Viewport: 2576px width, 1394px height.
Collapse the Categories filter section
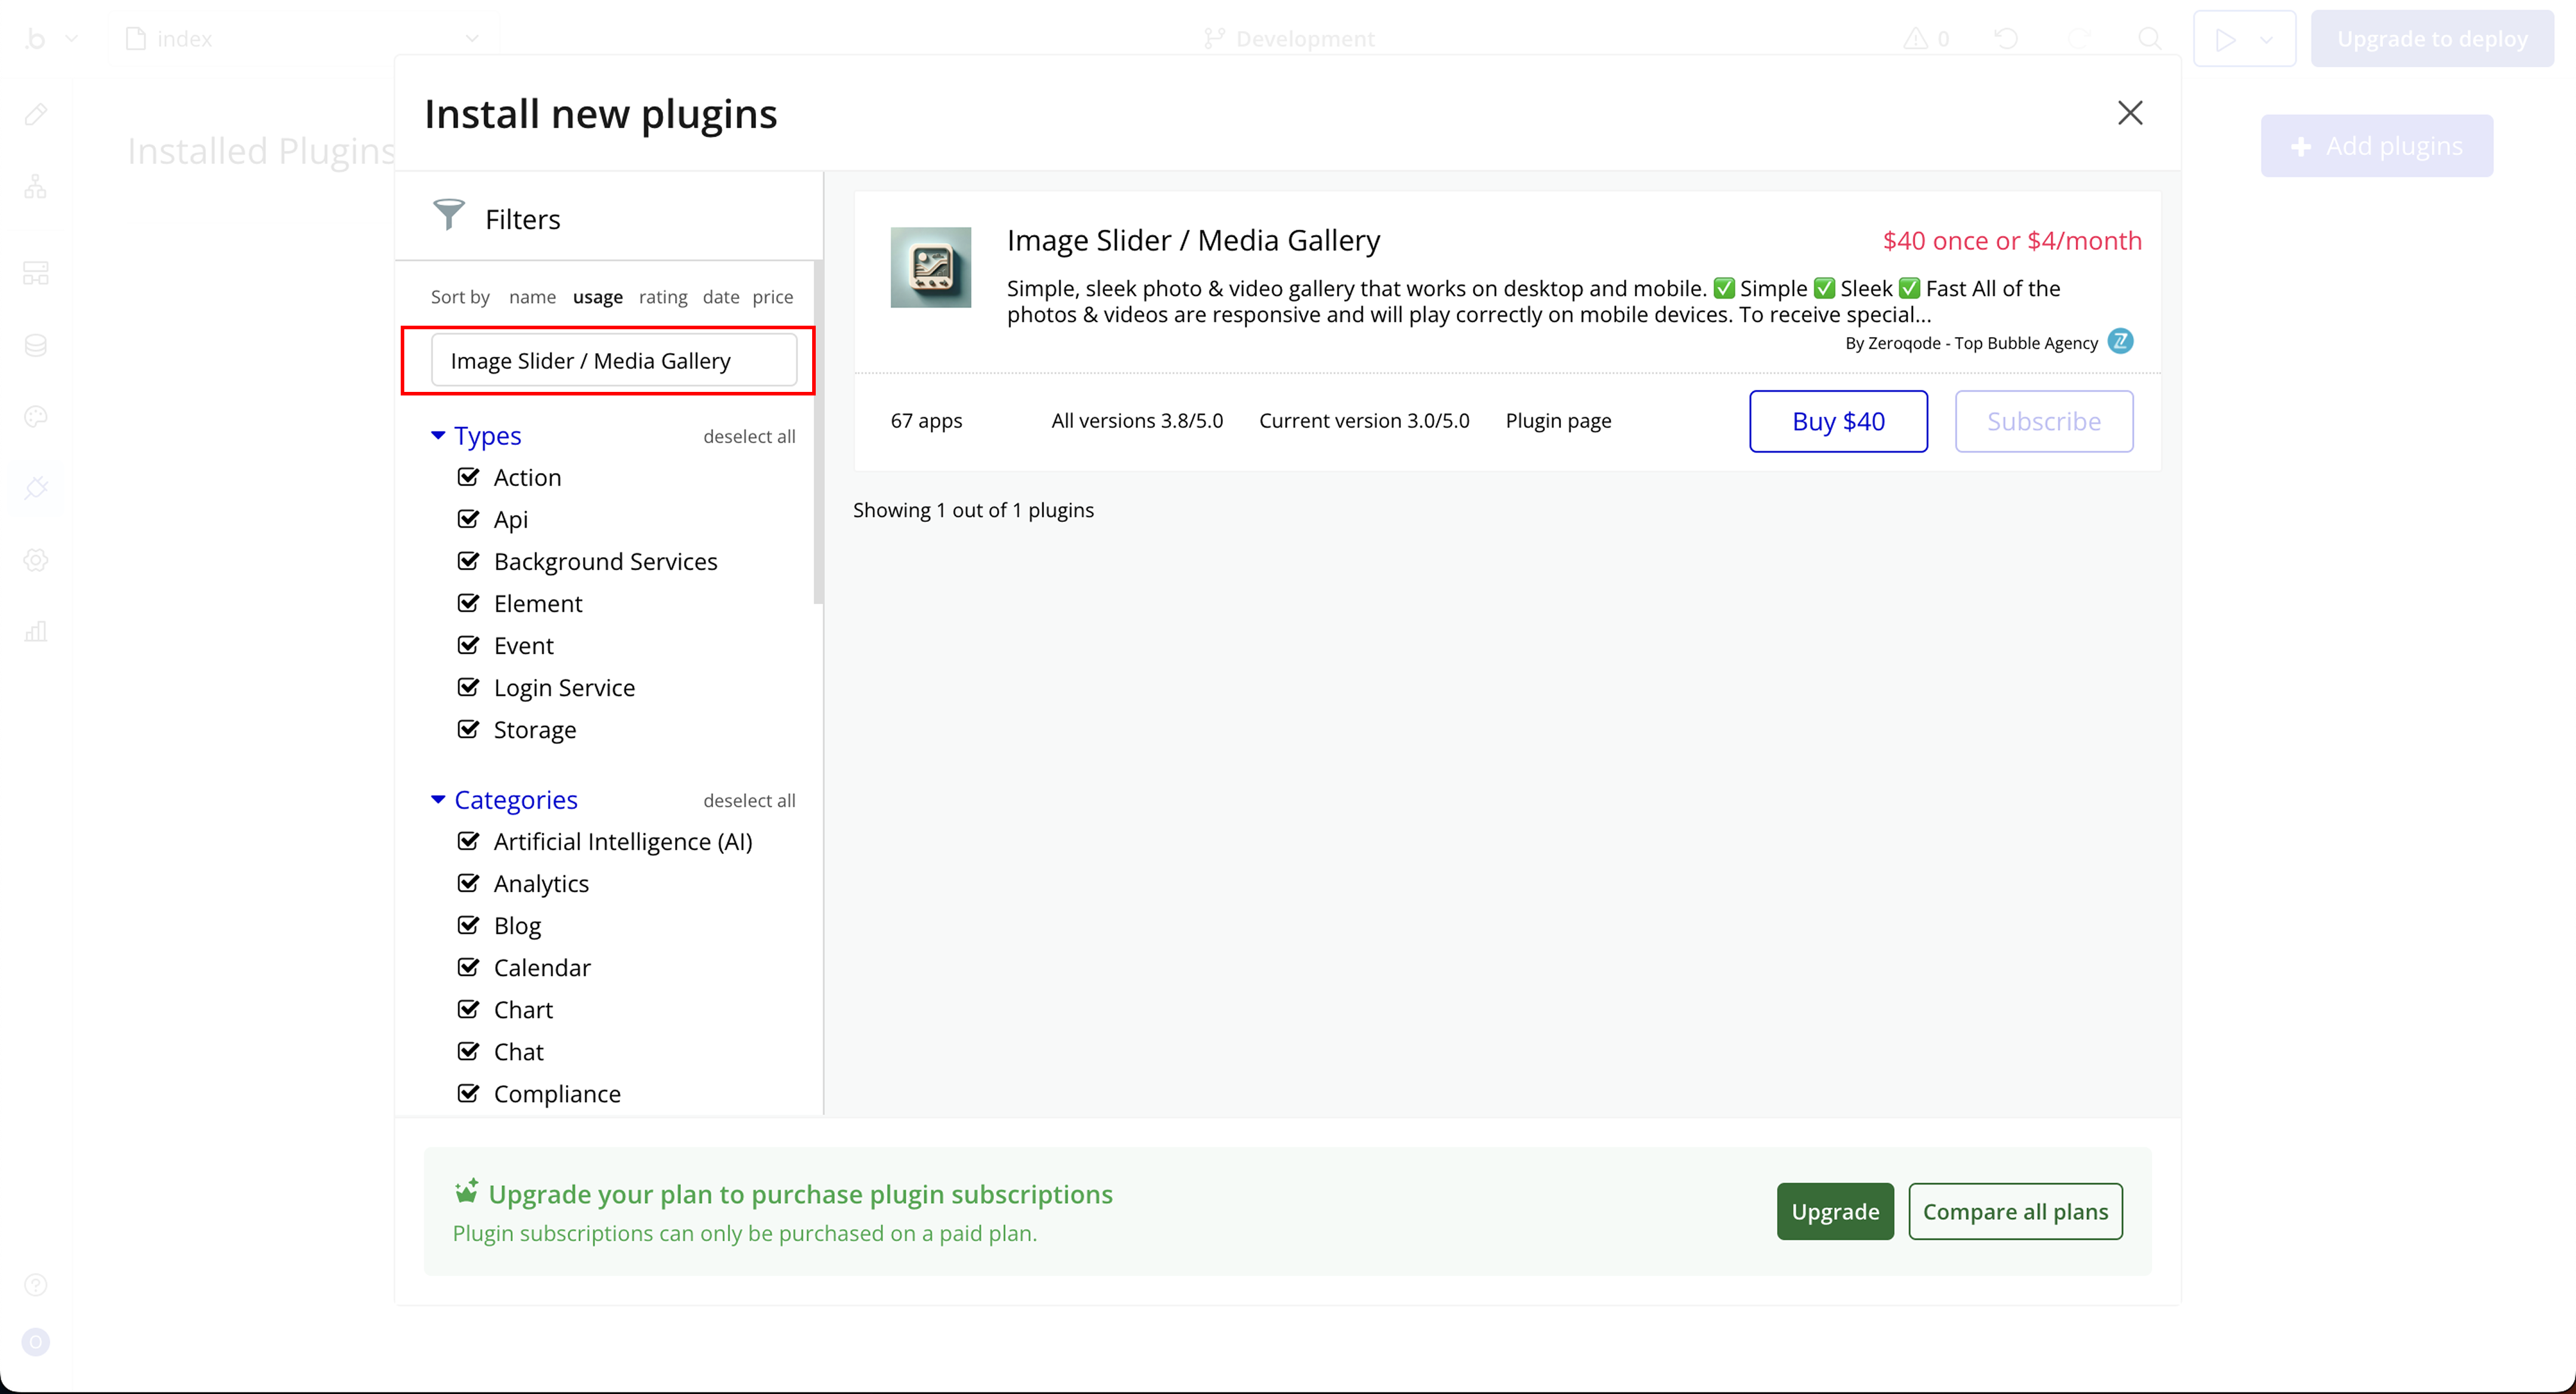pos(438,799)
